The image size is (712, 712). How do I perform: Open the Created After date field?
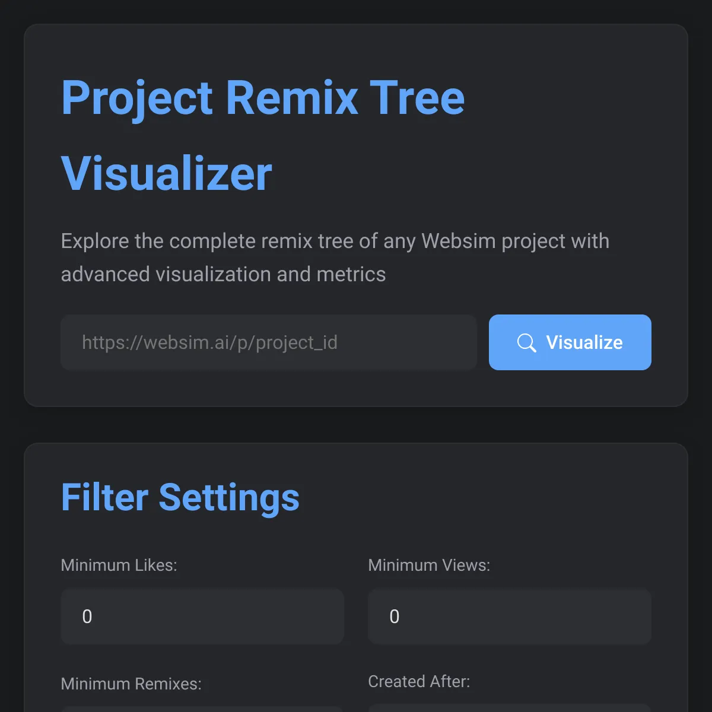[509, 709]
